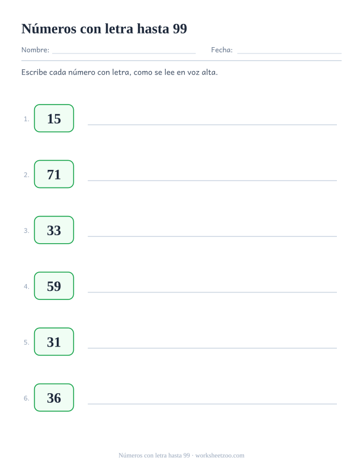Open the worksheetzoo.com footer link
This screenshot has height=471, width=363.
pos(220,456)
